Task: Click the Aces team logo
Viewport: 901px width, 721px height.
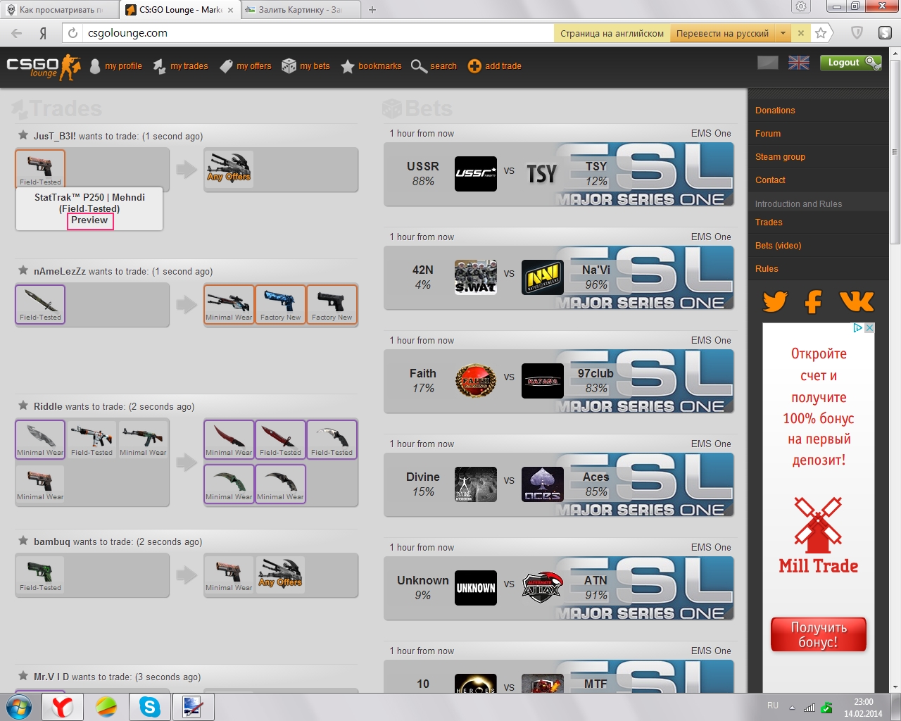Action: coord(543,484)
